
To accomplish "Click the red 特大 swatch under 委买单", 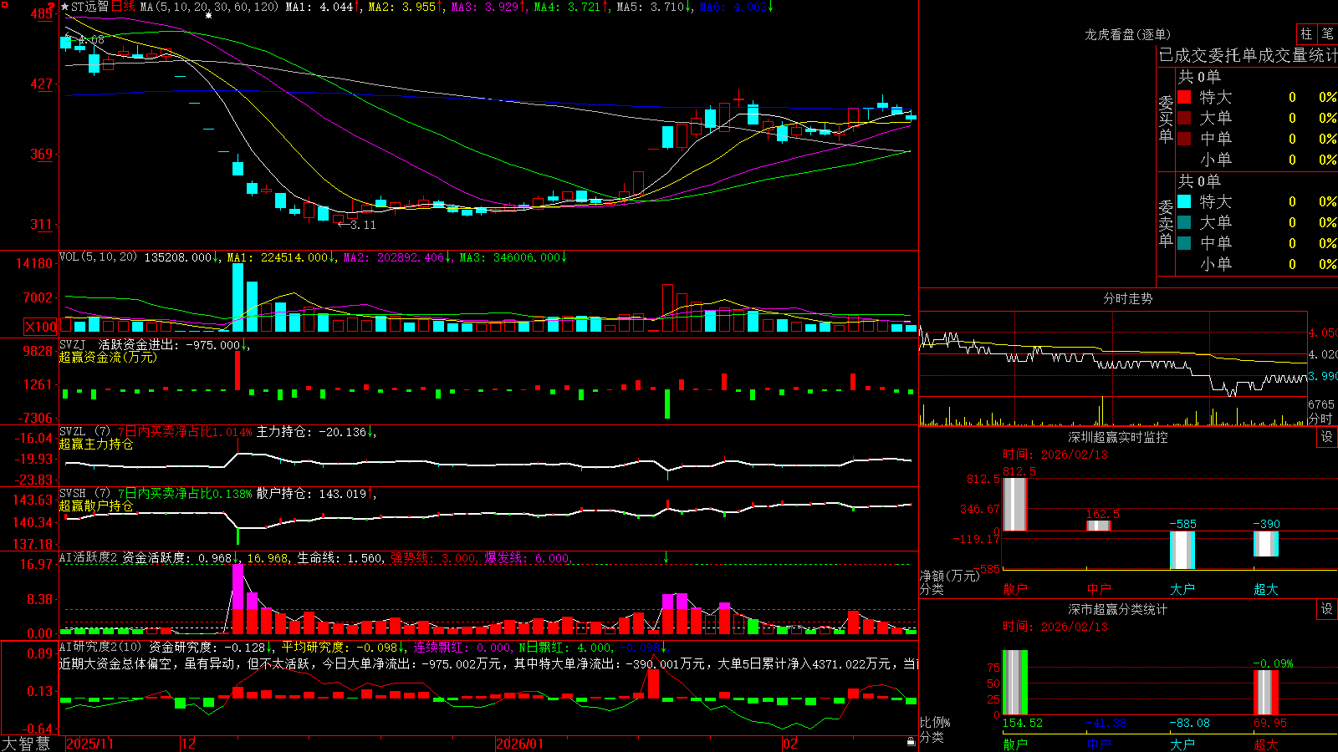I will coord(1184,97).
